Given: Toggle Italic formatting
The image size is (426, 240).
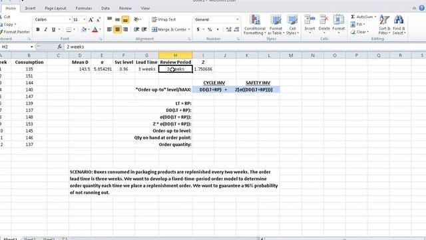Looking at the screenshot, I should [x=46, y=29].
